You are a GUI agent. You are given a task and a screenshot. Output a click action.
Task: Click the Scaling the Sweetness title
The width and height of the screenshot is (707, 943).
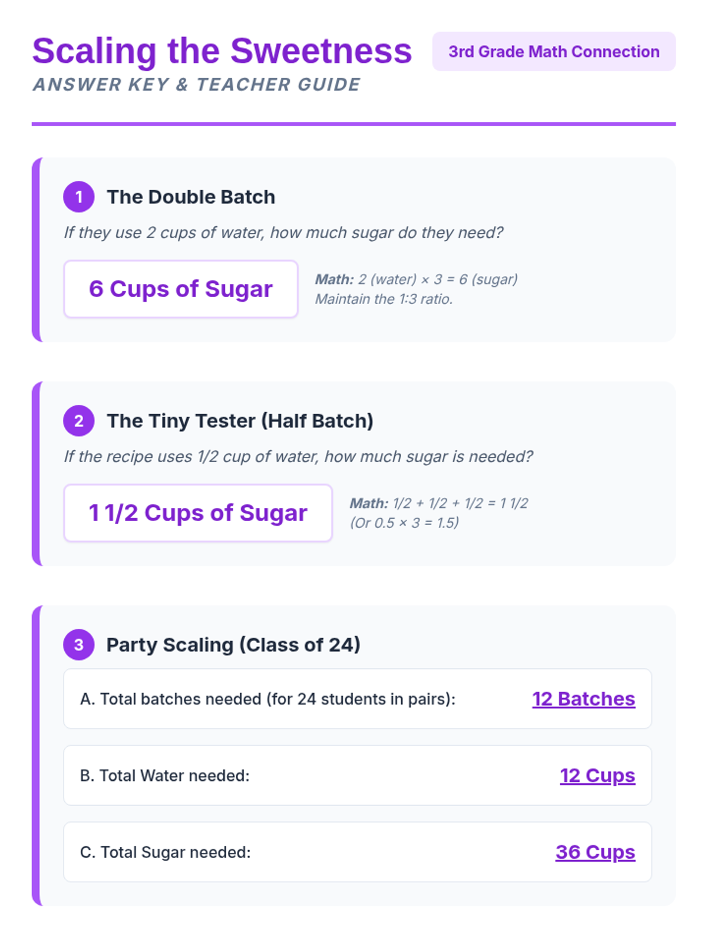coord(222,51)
